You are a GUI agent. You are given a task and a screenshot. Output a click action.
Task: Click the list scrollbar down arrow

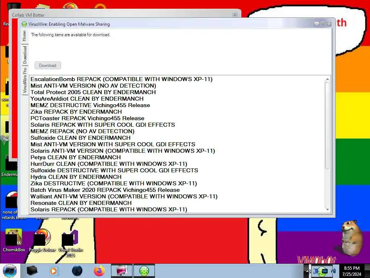pyautogui.click(x=327, y=210)
